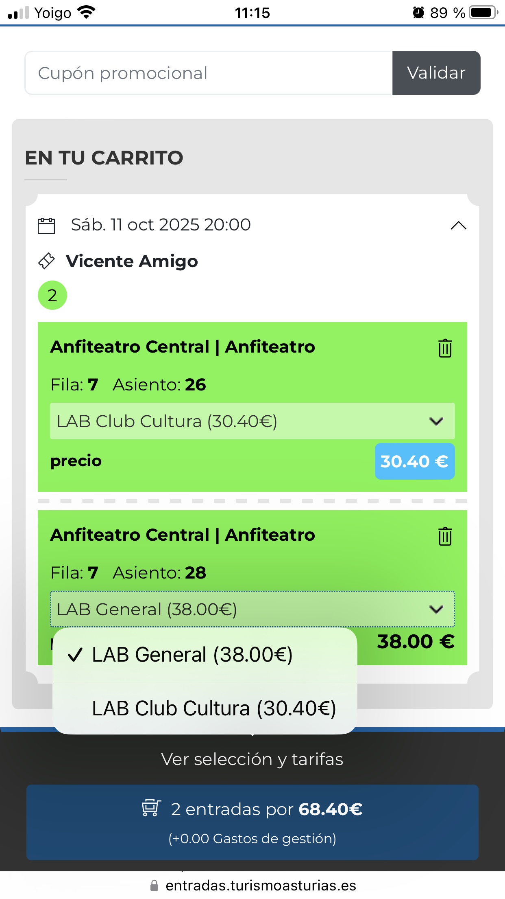Tap the alarm clock status icon
505x899 pixels.
[418, 13]
